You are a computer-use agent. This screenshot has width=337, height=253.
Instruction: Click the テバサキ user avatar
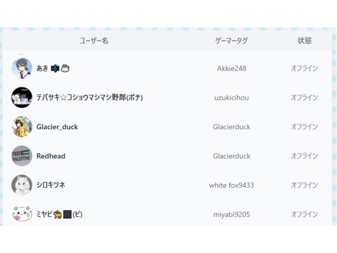click(x=22, y=98)
